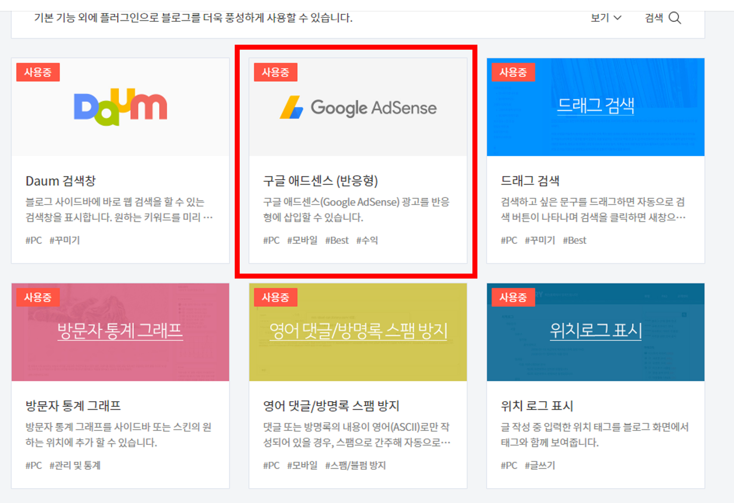
Task: Click the #글쓰기 tag under 위치 로그 표시
Action: [x=541, y=466]
